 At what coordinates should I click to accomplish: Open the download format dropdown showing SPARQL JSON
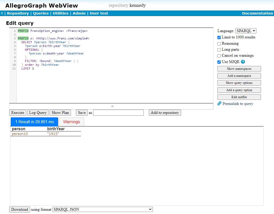[x=102, y=209]
